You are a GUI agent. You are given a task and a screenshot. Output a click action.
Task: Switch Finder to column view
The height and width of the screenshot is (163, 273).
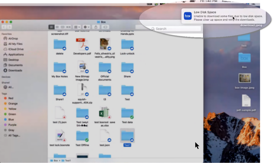pyautogui.click(x=63, y=27)
